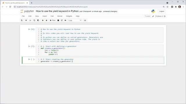The image size is (186, 104).
Task: Open the browser profile avatar
Action: coord(180,7)
